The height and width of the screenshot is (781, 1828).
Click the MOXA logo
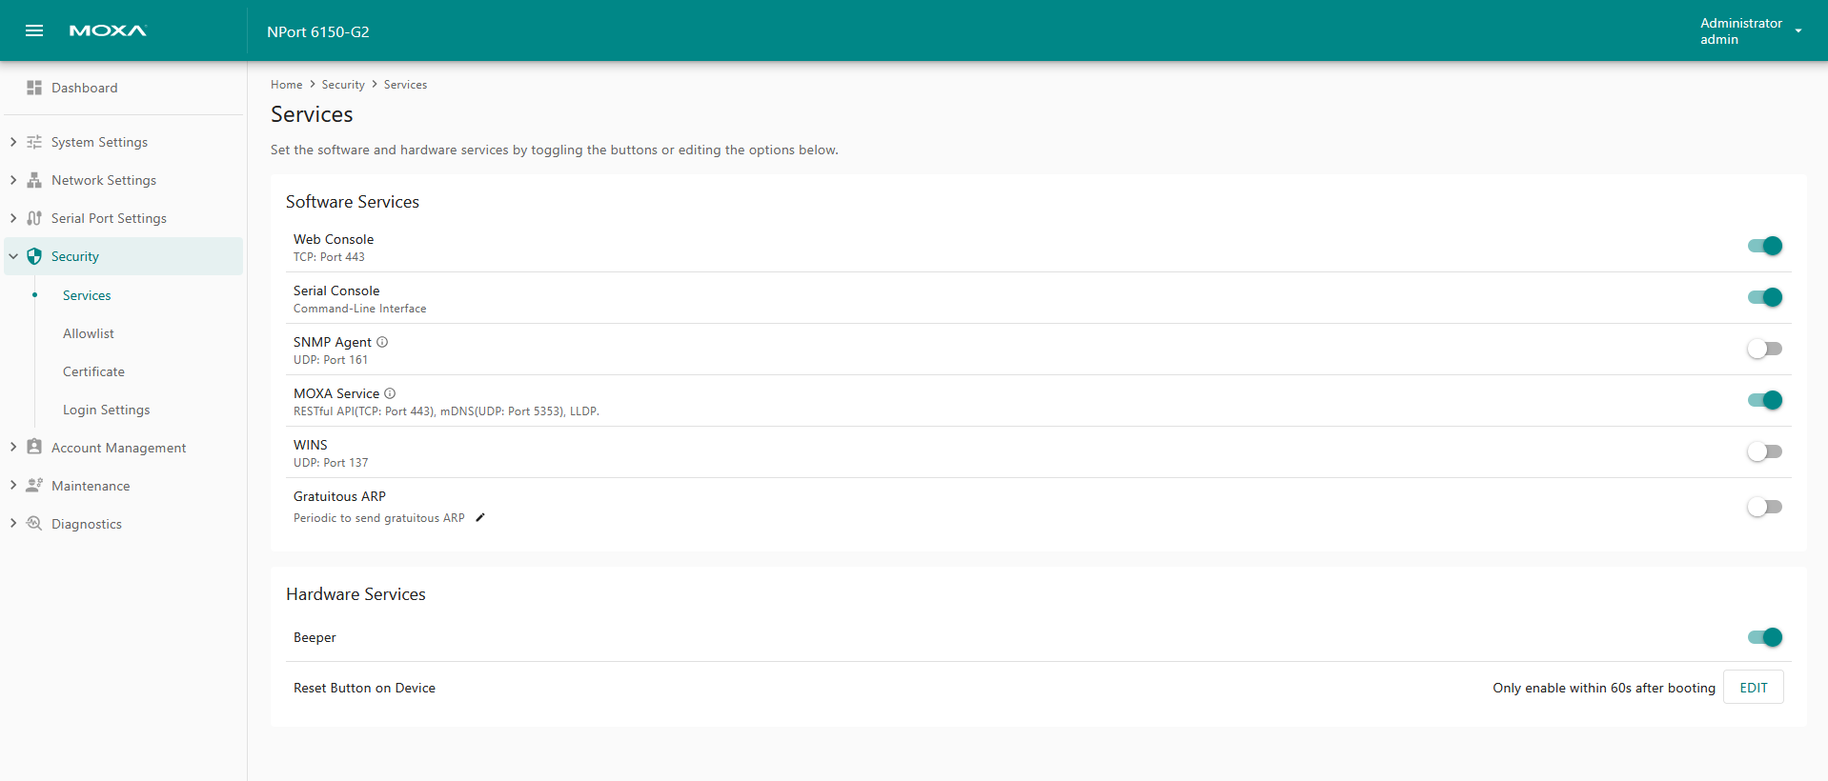pos(108,30)
